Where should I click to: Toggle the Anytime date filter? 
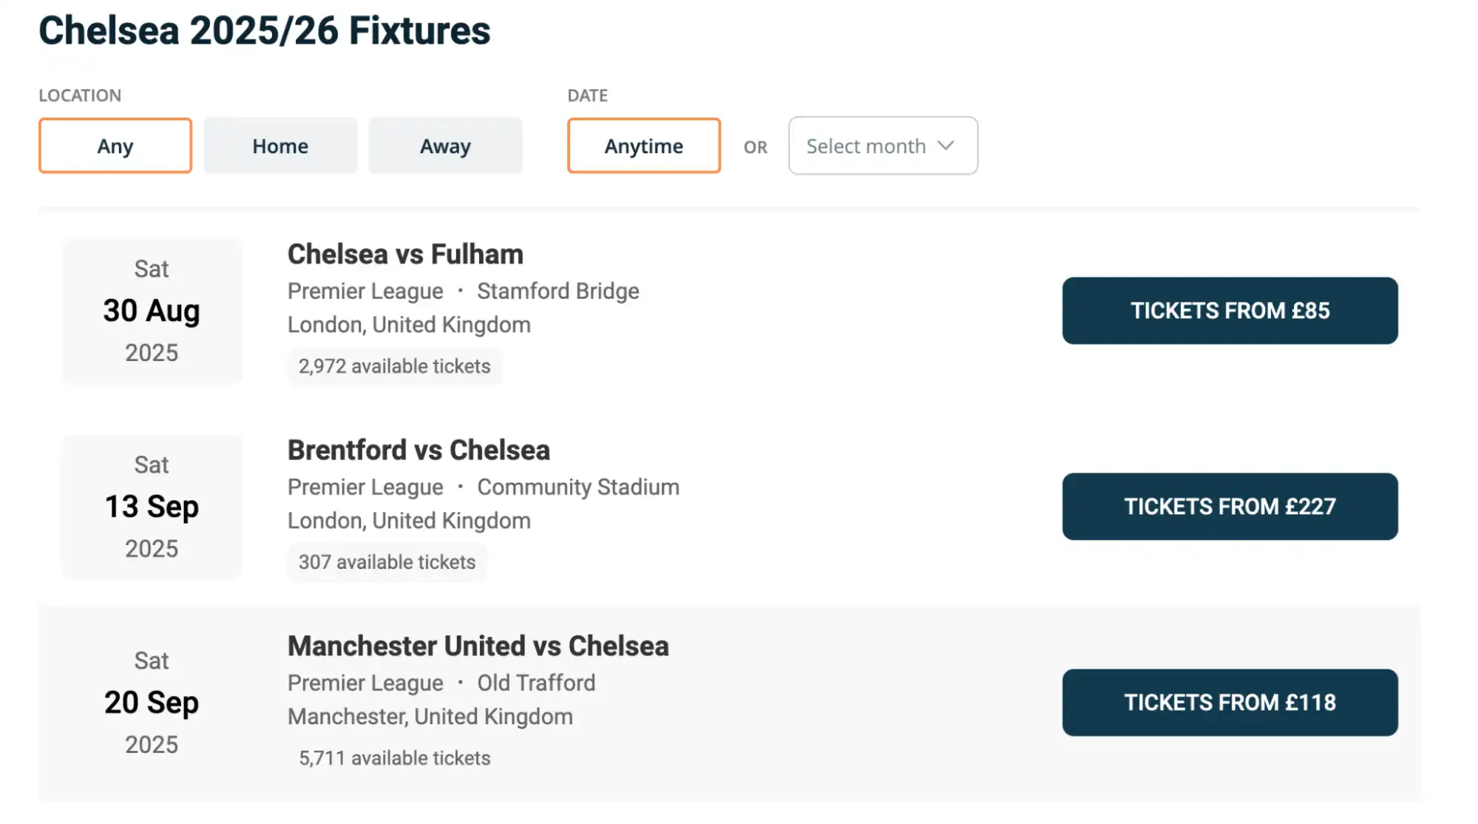(643, 146)
